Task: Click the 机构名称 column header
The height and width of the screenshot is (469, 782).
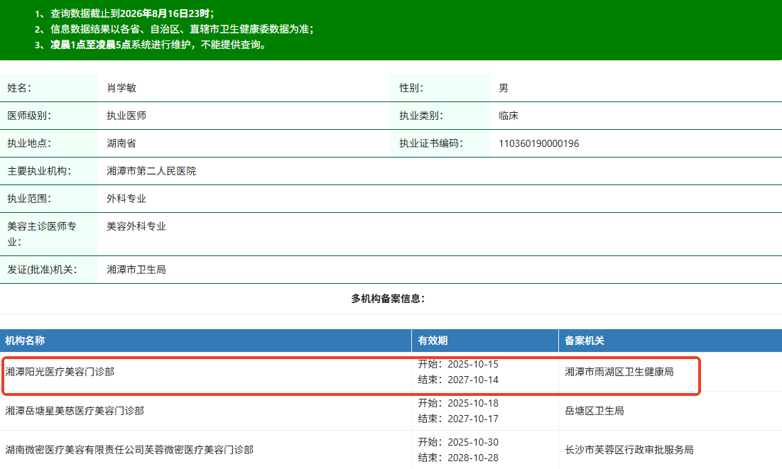Action: 25,341
